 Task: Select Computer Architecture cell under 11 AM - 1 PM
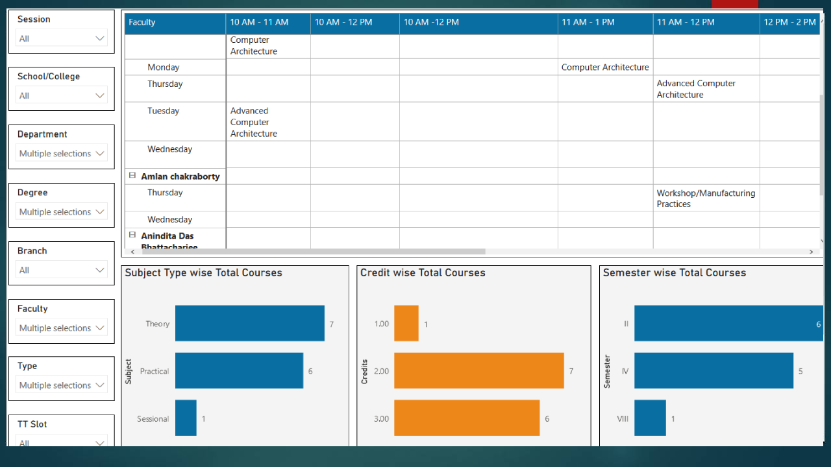[x=604, y=67]
